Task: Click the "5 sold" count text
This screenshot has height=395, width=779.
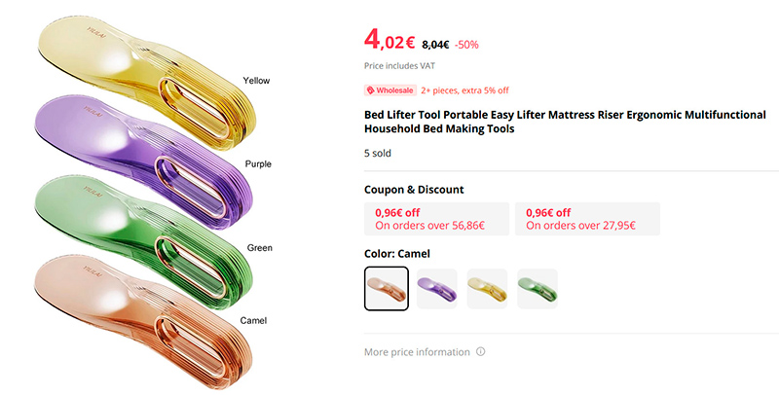Action: tap(378, 153)
